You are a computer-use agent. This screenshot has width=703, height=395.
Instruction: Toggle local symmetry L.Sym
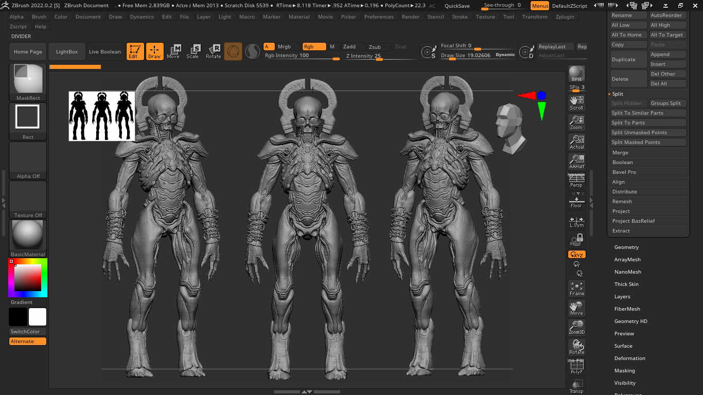coord(576,221)
